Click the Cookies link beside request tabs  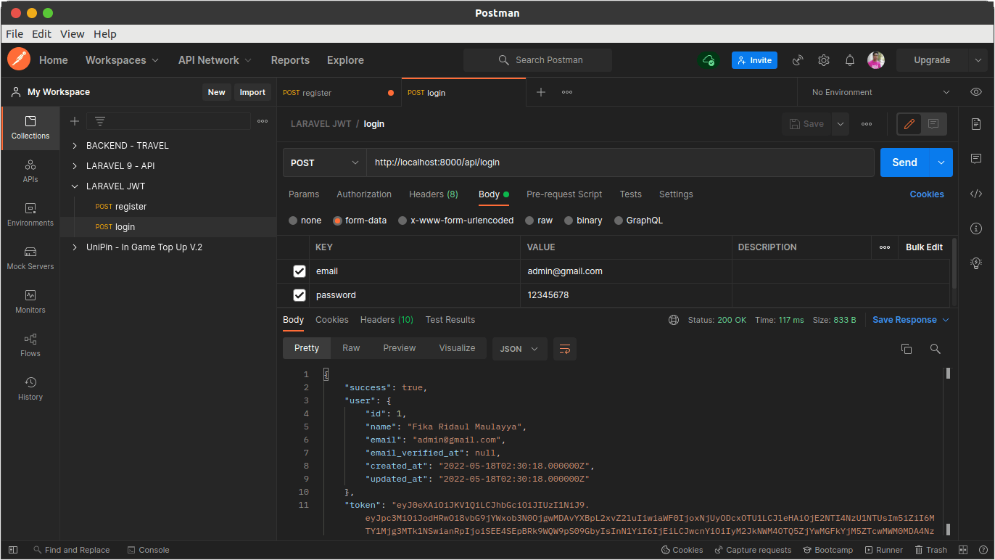pos(927,194)
